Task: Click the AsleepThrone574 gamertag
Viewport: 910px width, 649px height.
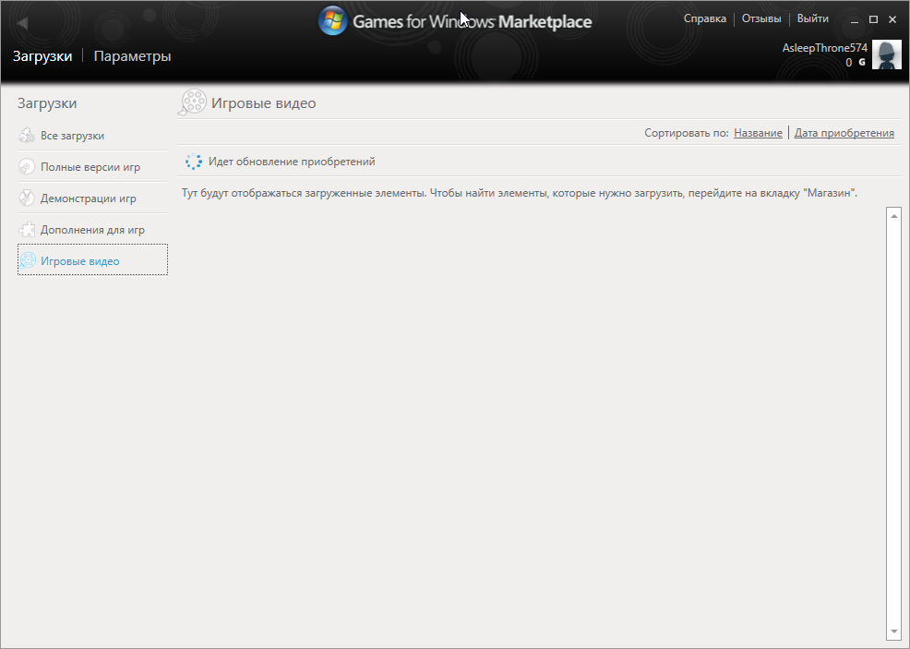Action: (x=825, y=48)
